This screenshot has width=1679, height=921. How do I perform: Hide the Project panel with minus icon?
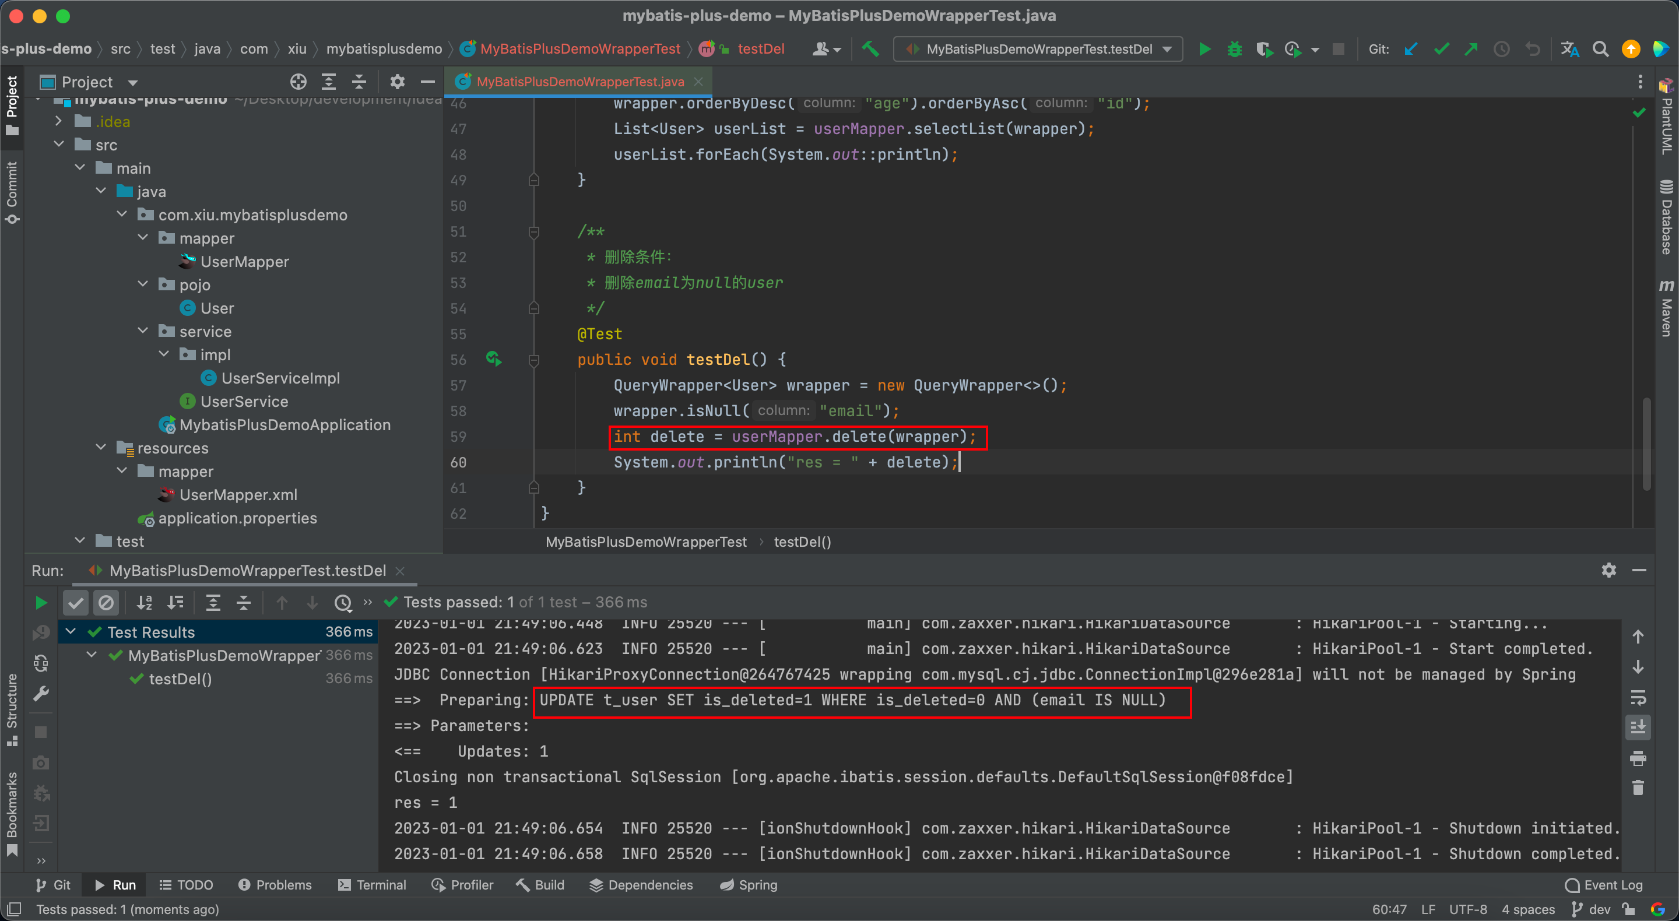pos(427,82)
